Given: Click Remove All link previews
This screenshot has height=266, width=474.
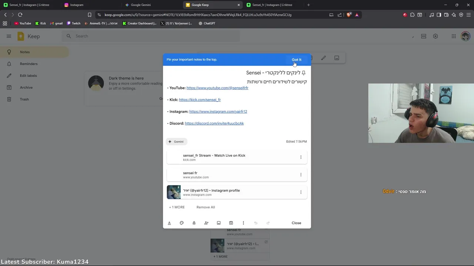Looking at the screenshot, I should coord(206,207).
